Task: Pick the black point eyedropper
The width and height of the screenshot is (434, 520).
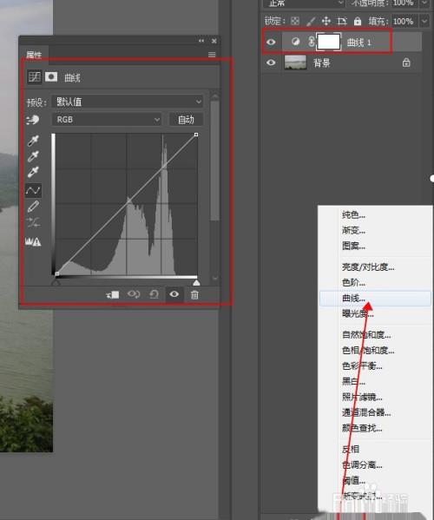Action: coord(33,141)
